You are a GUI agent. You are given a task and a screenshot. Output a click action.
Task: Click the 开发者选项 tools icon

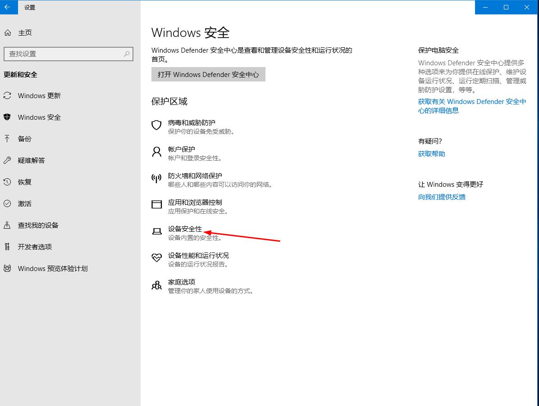point(7,247)
